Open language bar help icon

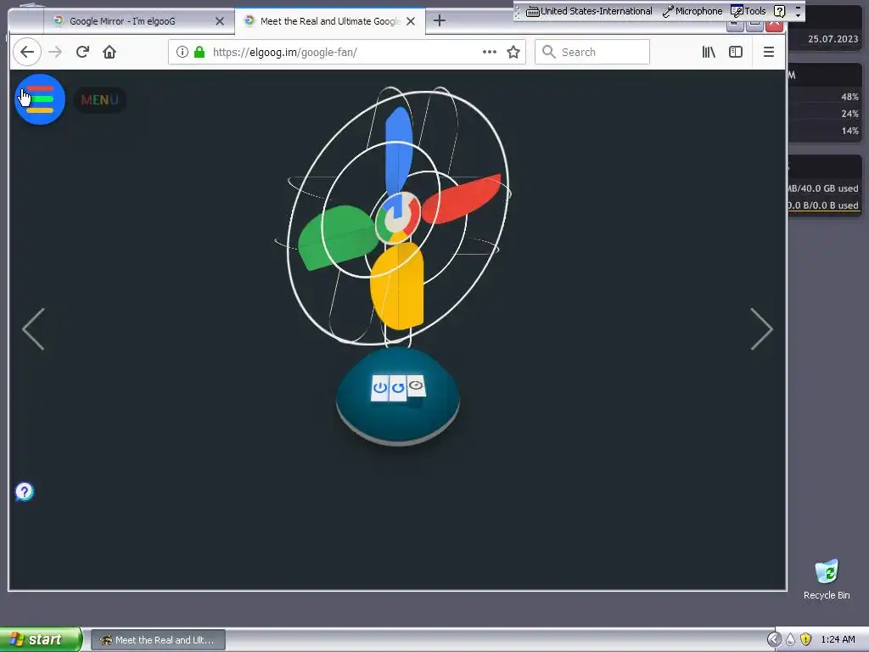(779, 11)
